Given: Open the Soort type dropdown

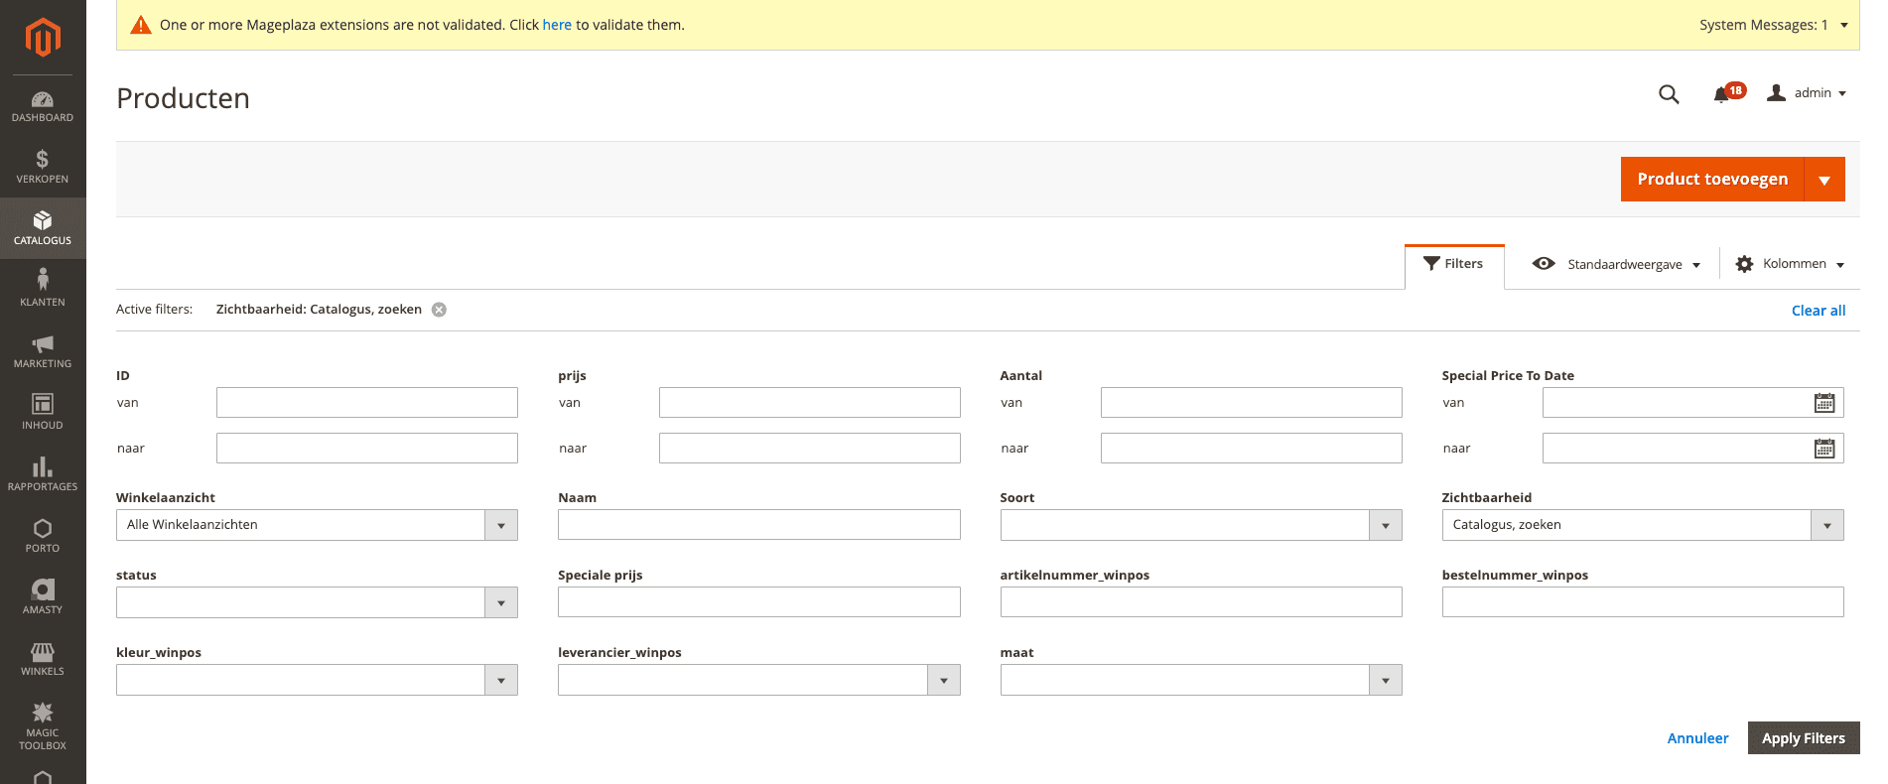Looking at the screenshot, I should click(x=1201, y=525).
